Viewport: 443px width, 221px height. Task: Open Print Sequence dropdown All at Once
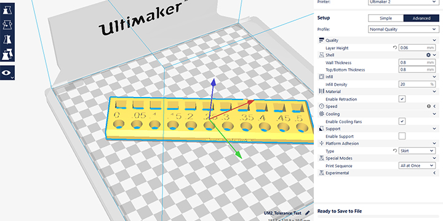(x=417, y=166)
